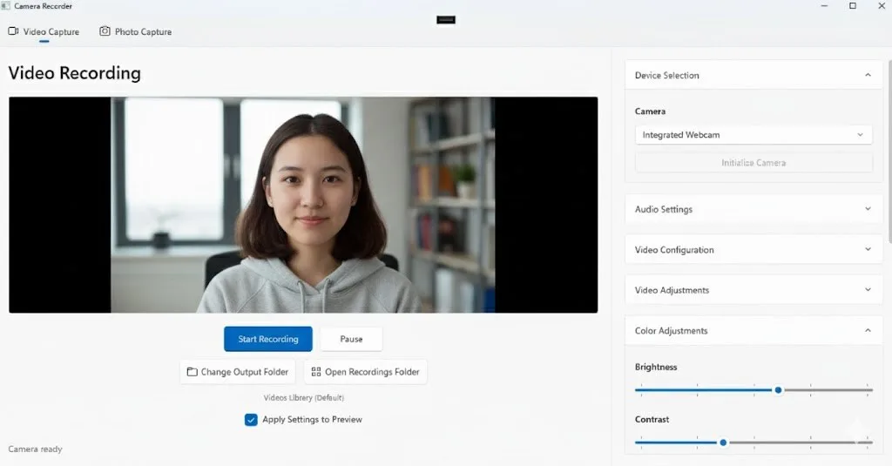Close the Camera Recorder window
The width and height of the screenshot is (892, 466).
(882, 6)
